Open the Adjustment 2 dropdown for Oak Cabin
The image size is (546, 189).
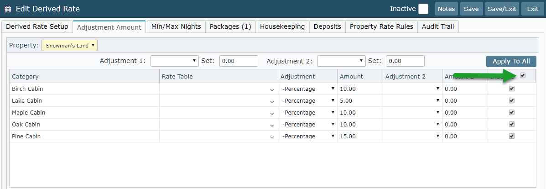pyautogui.click(x=412, y=125)
